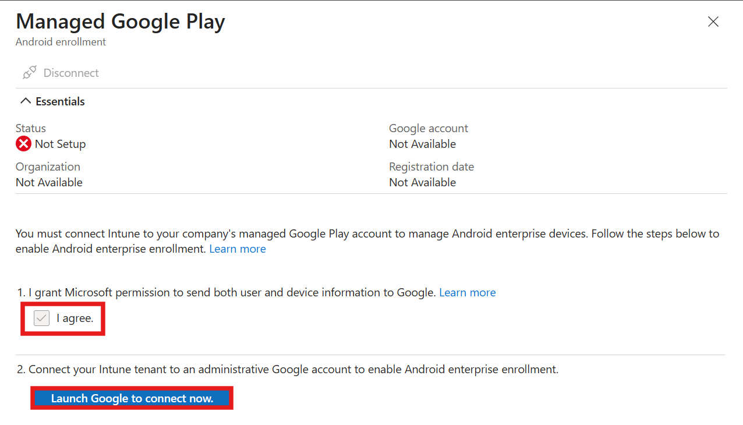The width and height of the screenshot is (743, 425).
Task: Tick the I agree checkbox
Action: pos(41,318)
